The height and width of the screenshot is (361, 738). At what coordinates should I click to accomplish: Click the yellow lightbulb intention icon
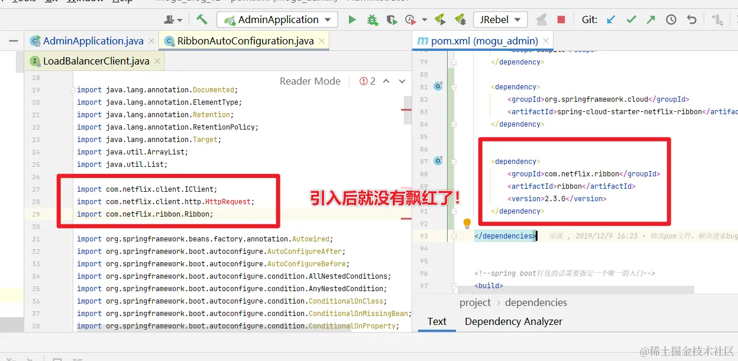pos(467,223)
